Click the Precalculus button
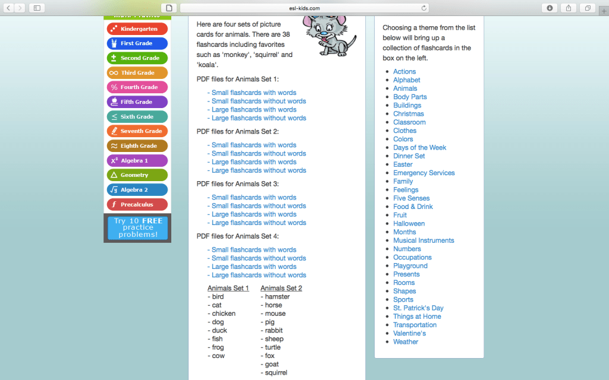The image size is (609, 380). 137,204
